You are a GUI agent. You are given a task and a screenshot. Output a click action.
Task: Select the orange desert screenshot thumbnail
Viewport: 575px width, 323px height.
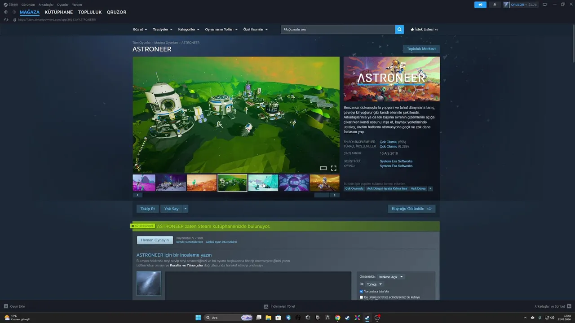tap(202, 183)
